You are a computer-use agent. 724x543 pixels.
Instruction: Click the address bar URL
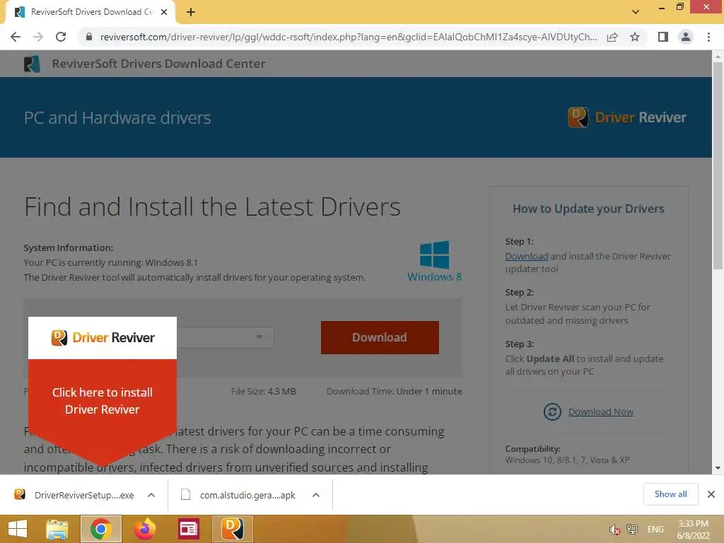[x=348, y=37]
